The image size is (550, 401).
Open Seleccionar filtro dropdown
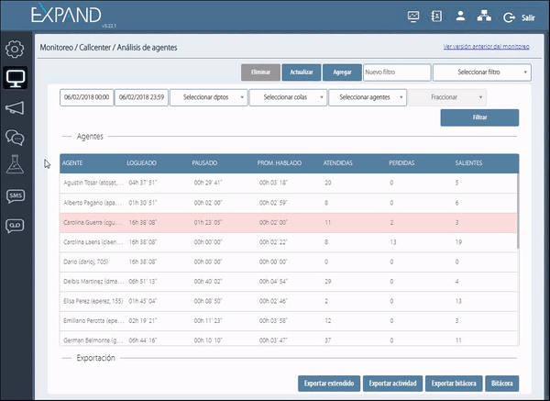point(482,72)
